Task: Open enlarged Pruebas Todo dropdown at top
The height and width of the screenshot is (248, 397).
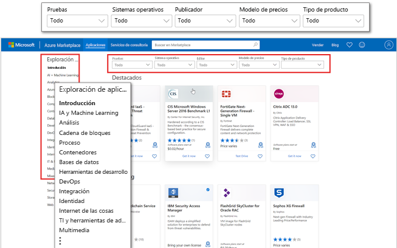Action: [x=77, y=21]
